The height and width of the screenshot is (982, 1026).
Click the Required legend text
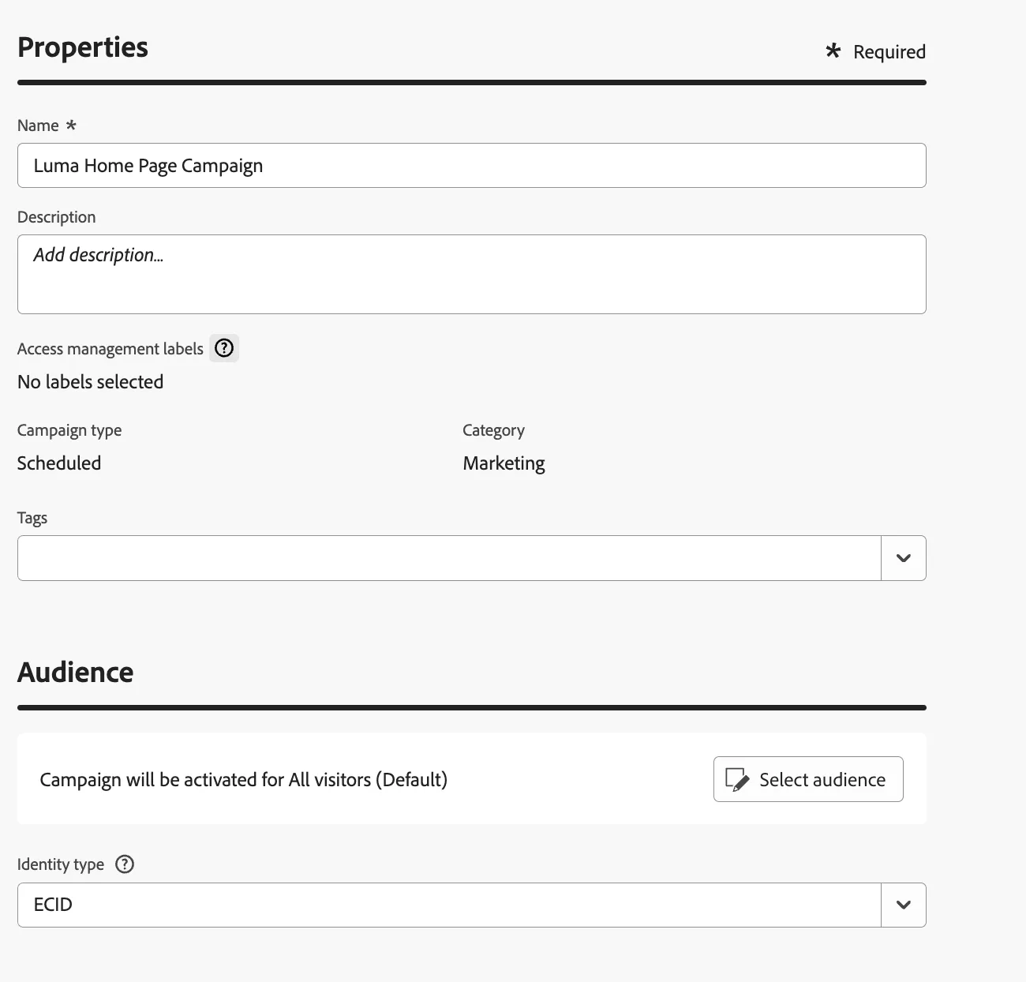pyautogui.click(x=889, y=52)
